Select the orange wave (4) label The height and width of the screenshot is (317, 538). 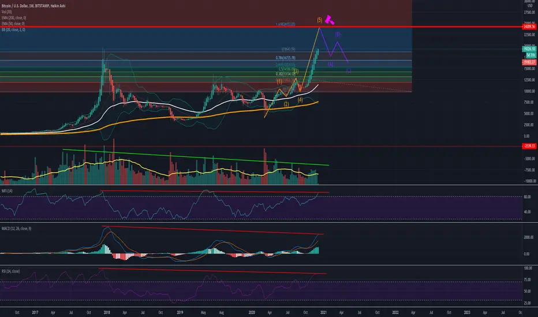(300, 99)
